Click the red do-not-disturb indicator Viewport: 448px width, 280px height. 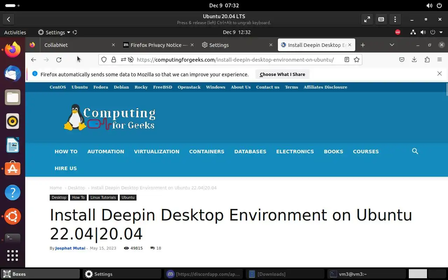click(x=398, y=32)
